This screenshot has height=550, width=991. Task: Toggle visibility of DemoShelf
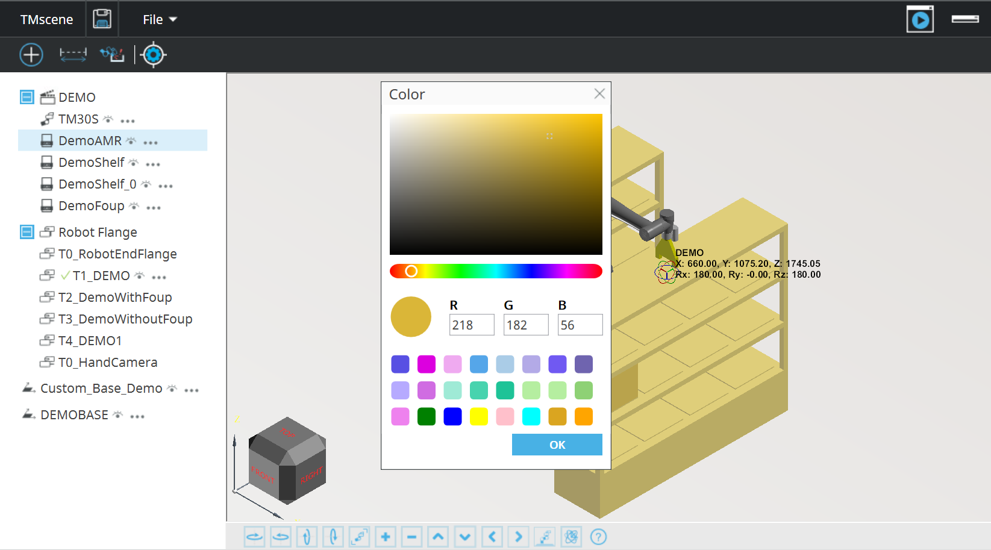coord(134,163)
